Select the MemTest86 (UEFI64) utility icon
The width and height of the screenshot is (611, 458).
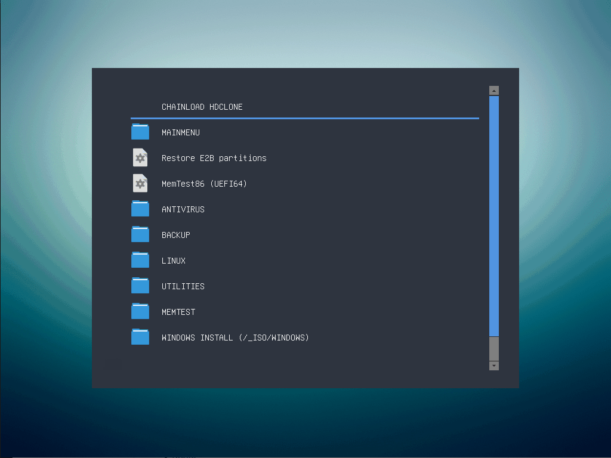click(x=140, y=183)
